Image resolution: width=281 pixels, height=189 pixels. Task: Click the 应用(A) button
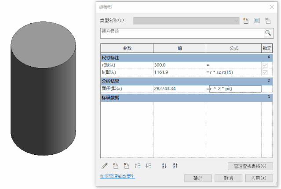pyautogui.click(x=259, y=178)
